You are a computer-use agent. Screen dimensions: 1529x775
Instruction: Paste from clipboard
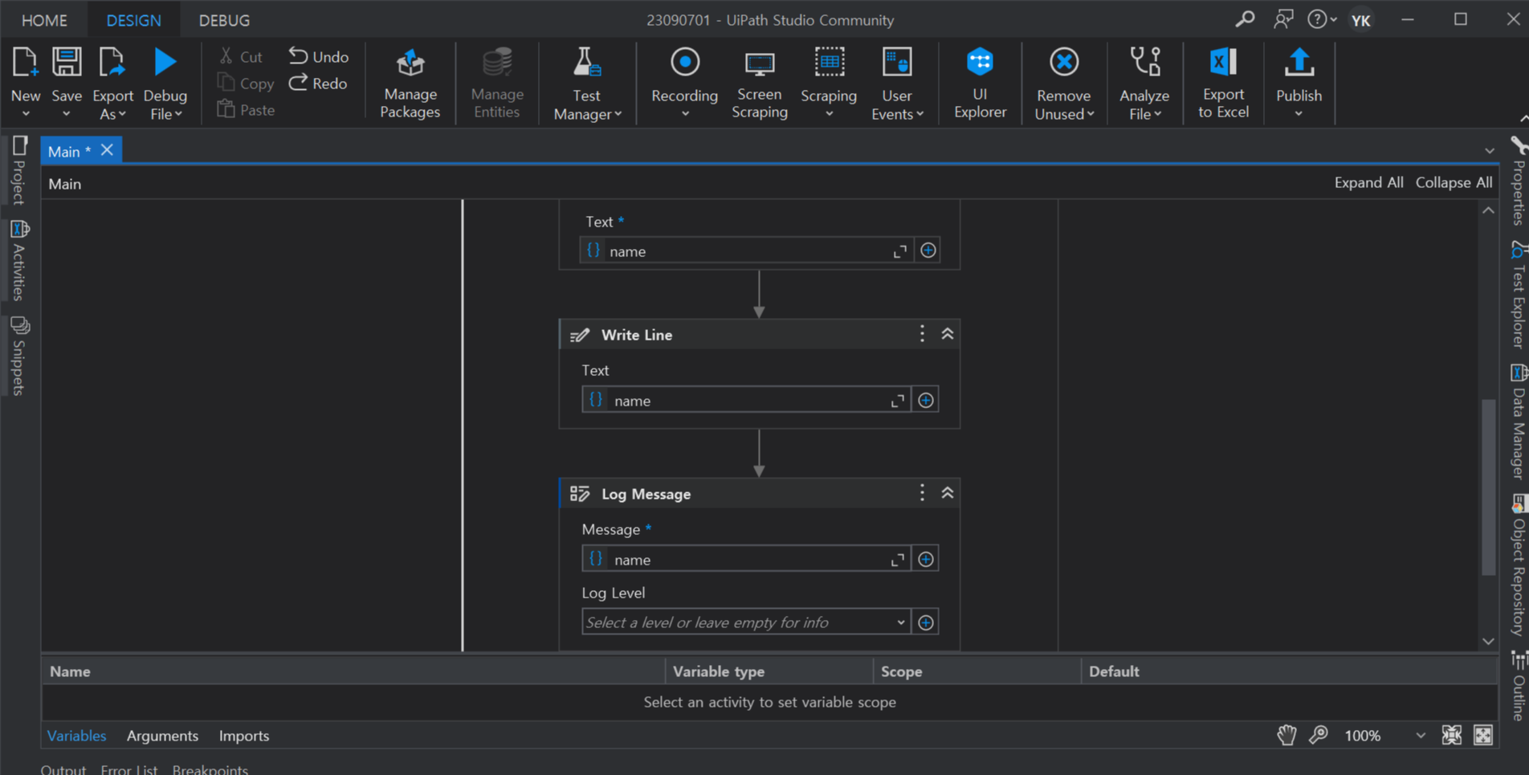pyautogui.click(x=246, y=109)
